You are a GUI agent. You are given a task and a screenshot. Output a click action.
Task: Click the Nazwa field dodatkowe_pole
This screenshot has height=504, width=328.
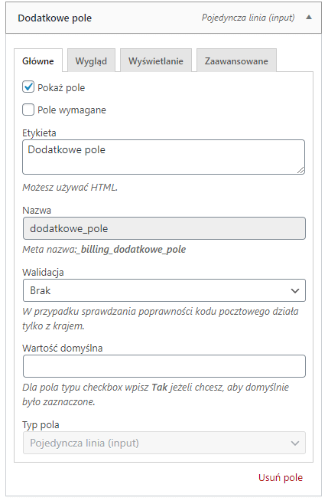[x=164, y=228]
